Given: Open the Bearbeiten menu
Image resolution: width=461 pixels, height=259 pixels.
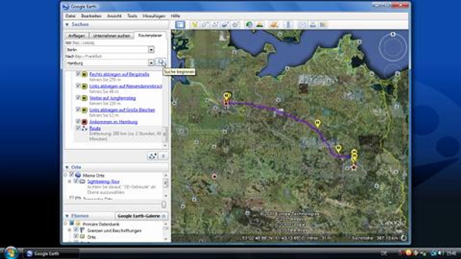Looking at the screenshot, I should click(x=91, y=16).
